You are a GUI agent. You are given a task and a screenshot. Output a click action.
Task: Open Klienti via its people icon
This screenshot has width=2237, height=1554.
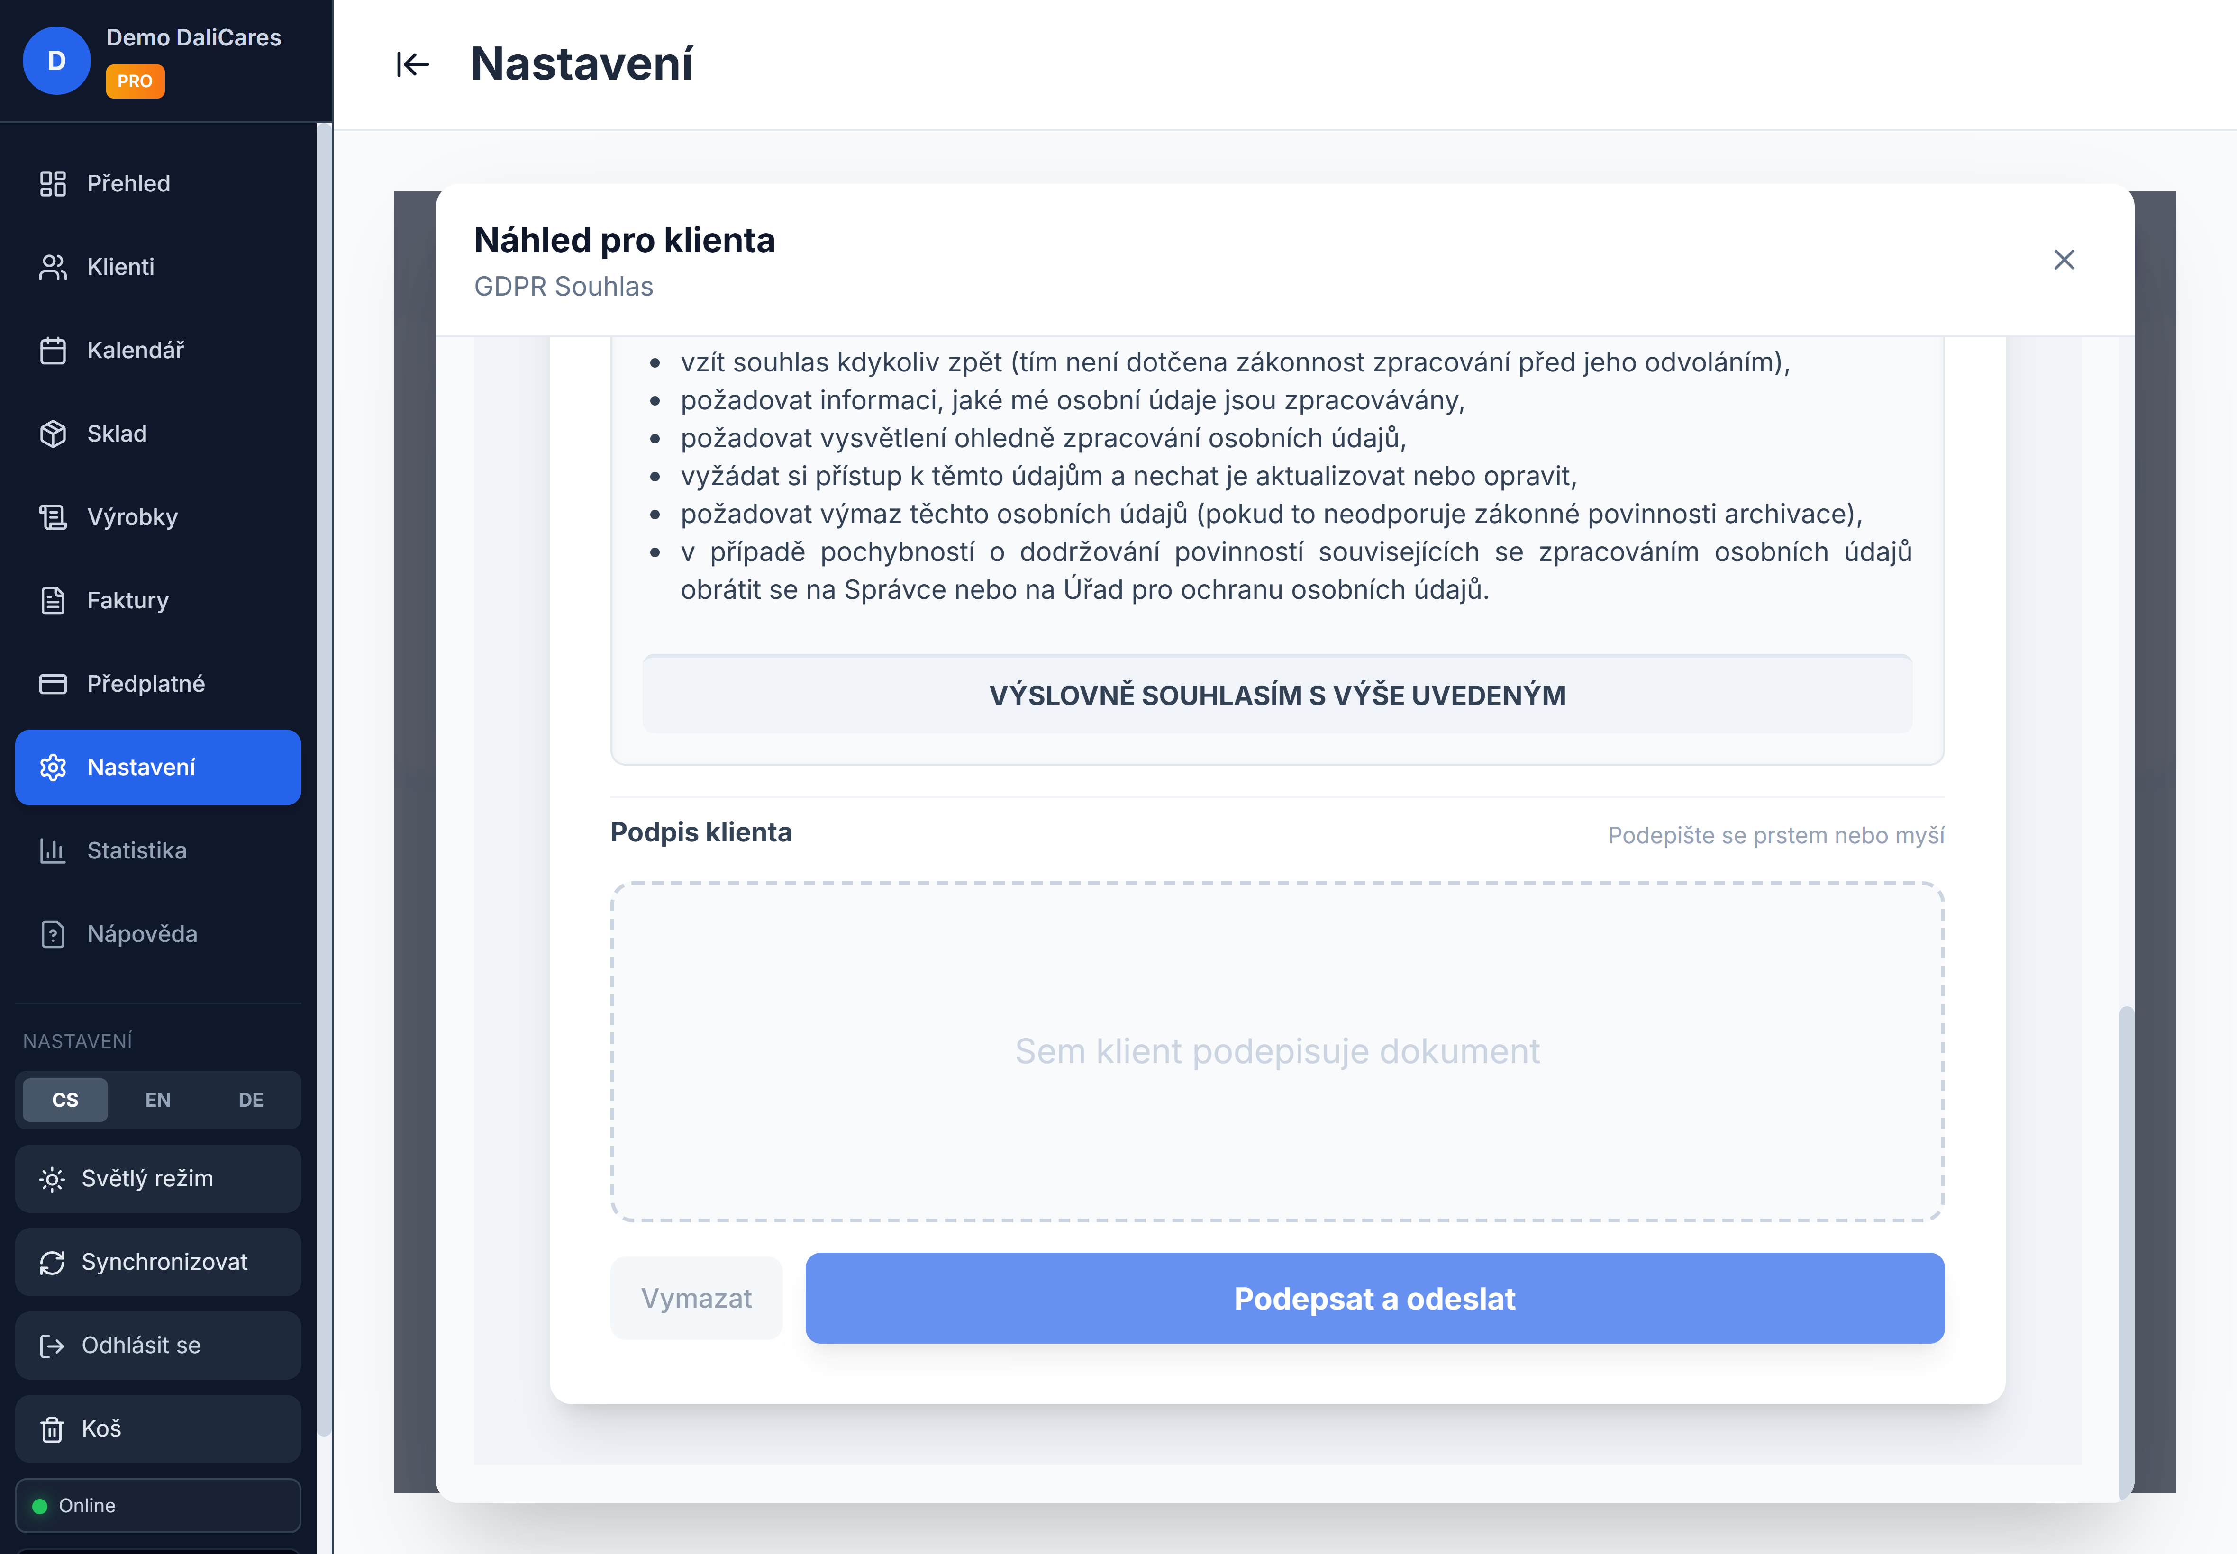pyautogui.click(x=53, y=268)
